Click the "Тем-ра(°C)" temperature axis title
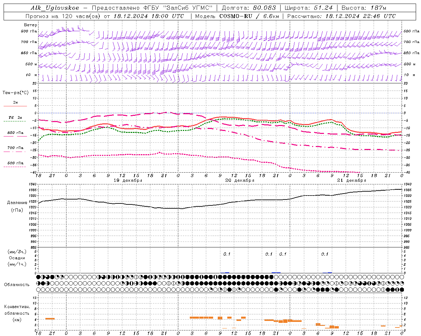Screen dimensions: 421x336 (15, 93)
